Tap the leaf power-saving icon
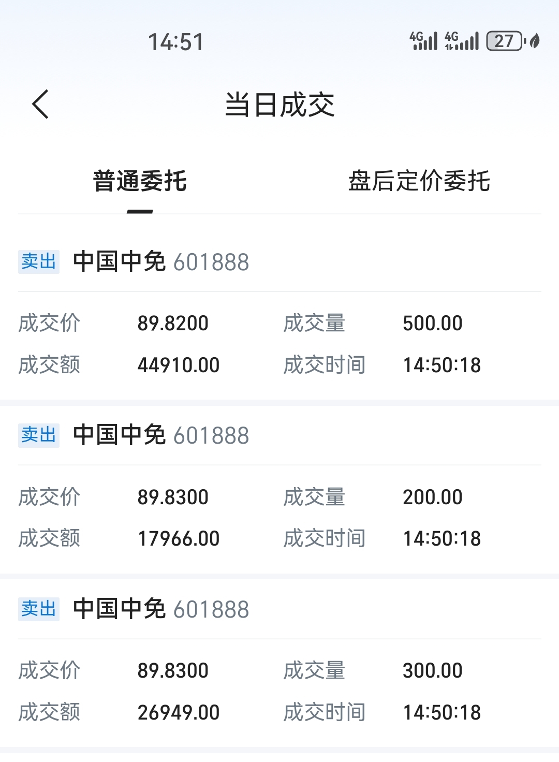 (x=535, y=41)
